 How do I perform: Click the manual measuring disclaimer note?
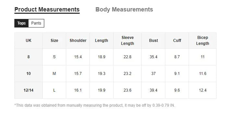[95, 105]
